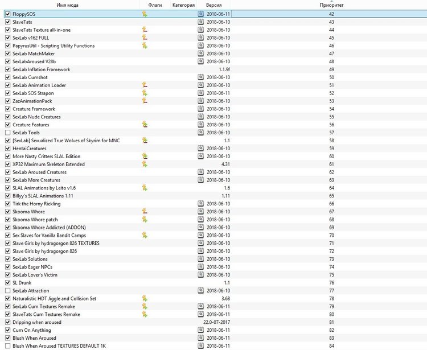
Task: Click version 22.0-07-2017 for Dripping when aroused
Action: coord(216,322)
